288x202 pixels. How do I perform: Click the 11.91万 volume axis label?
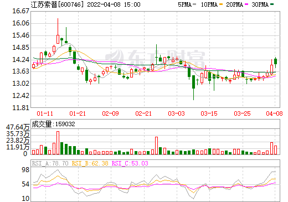pos(18,147)
